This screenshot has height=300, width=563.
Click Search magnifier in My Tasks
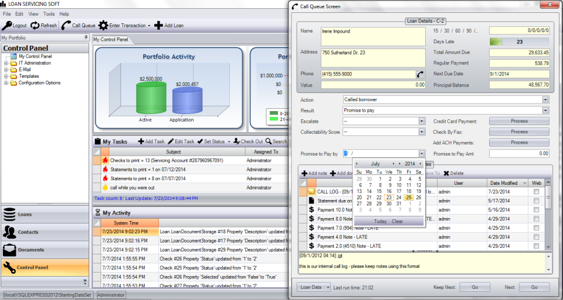pos(268,142)
